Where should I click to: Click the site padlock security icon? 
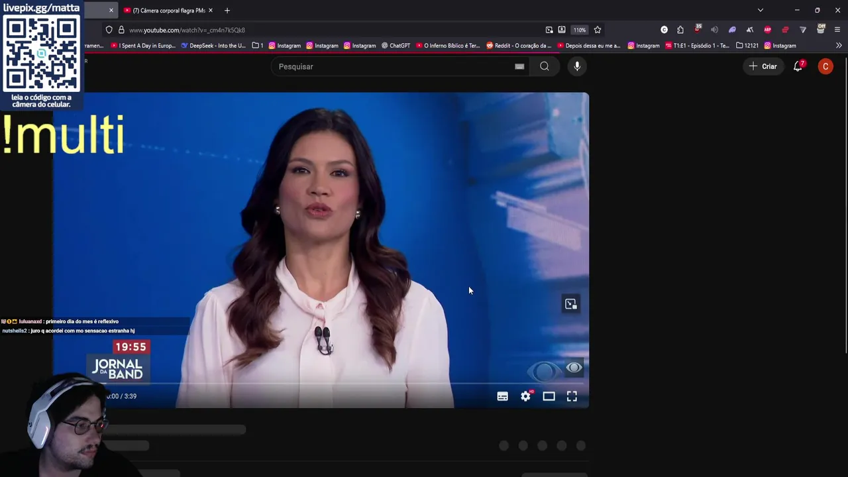tap(121, 30)
